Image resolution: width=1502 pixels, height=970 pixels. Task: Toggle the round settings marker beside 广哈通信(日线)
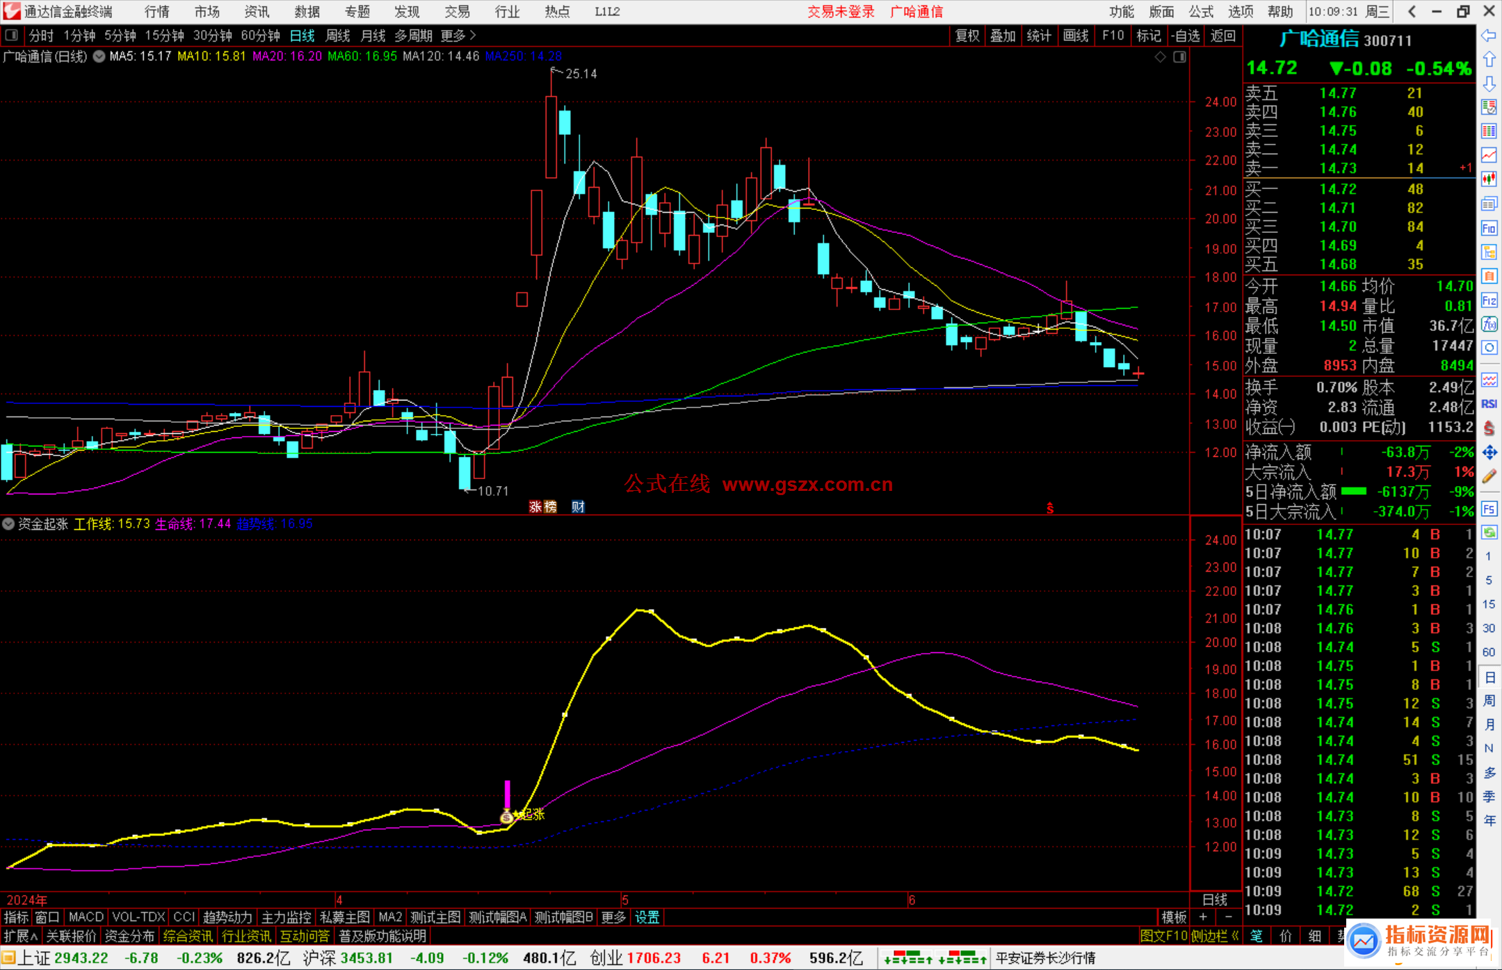click(99, 56)
